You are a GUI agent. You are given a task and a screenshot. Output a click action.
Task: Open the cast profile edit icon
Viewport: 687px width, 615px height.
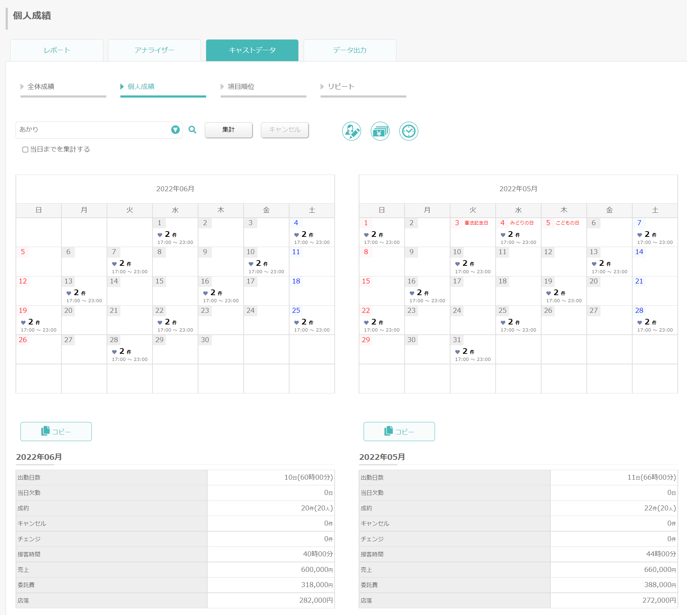click(352, 131)
